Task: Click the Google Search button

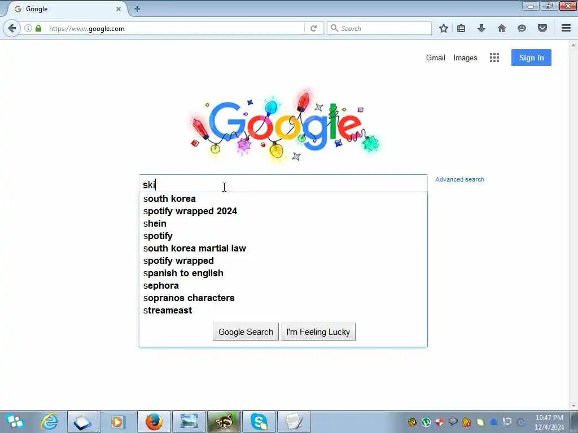Action: pos(246,332)
